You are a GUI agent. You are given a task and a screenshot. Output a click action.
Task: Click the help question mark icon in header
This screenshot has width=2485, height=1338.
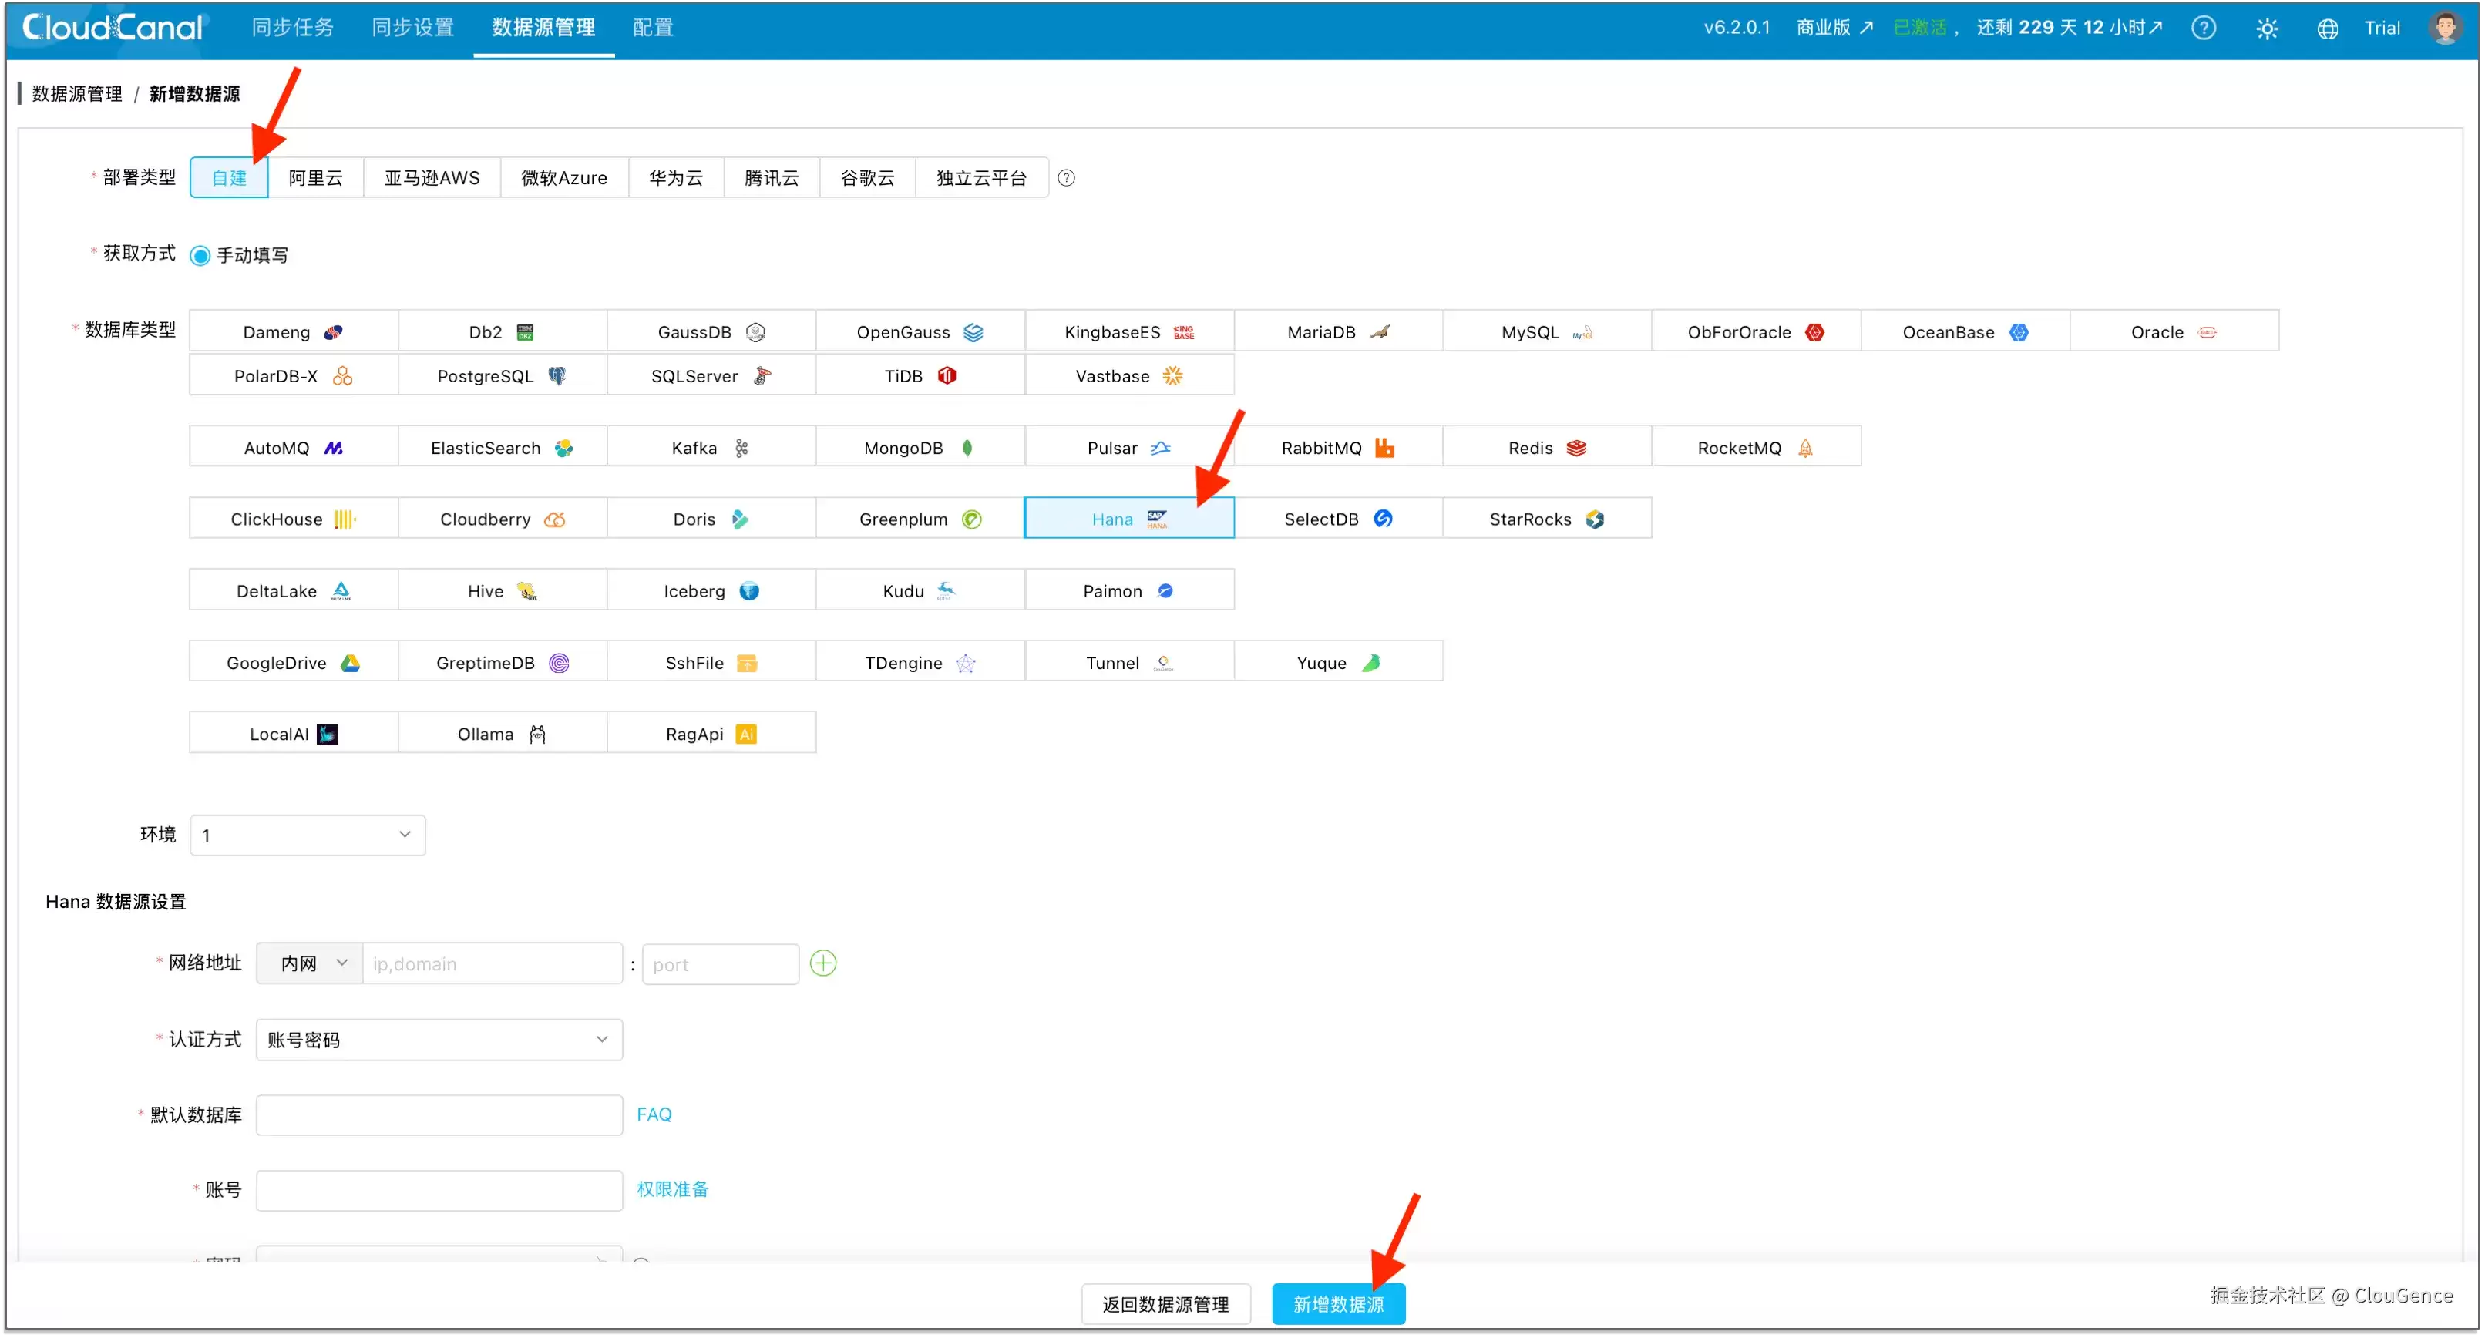pos(2204,28)
